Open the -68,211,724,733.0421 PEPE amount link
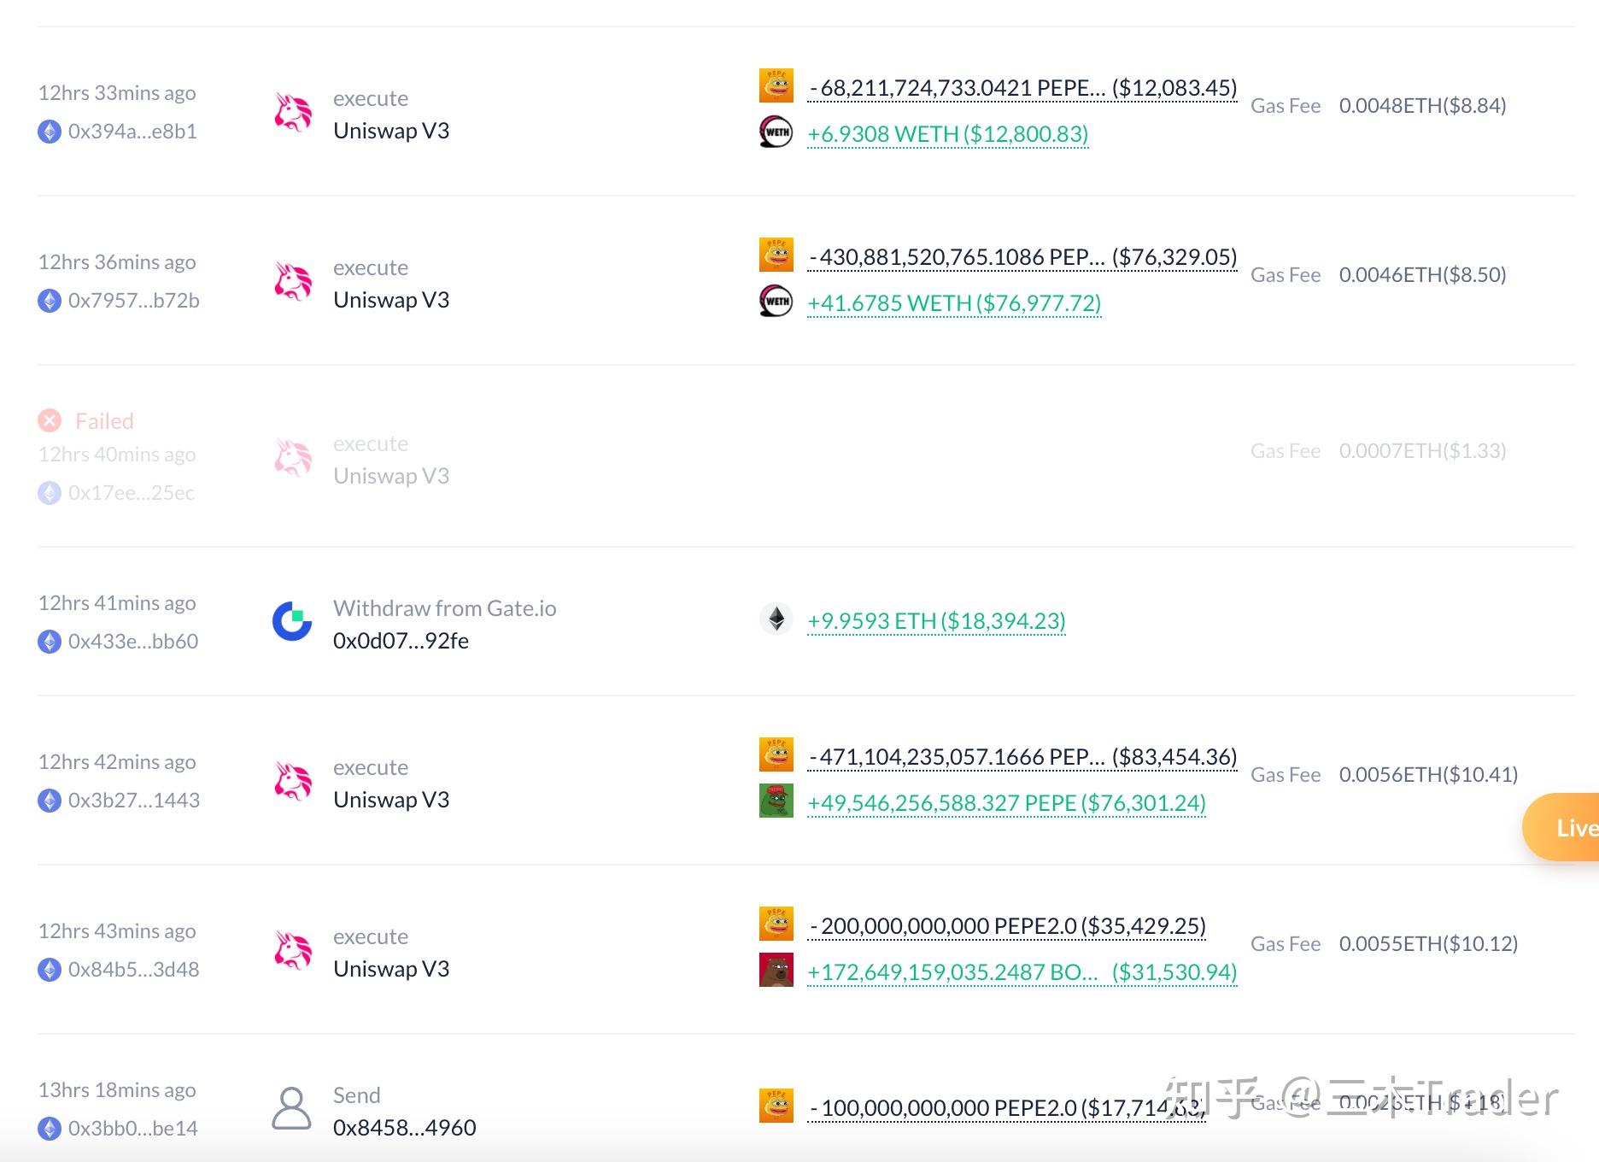The image size is (1599, 1162). (1022, 88)
